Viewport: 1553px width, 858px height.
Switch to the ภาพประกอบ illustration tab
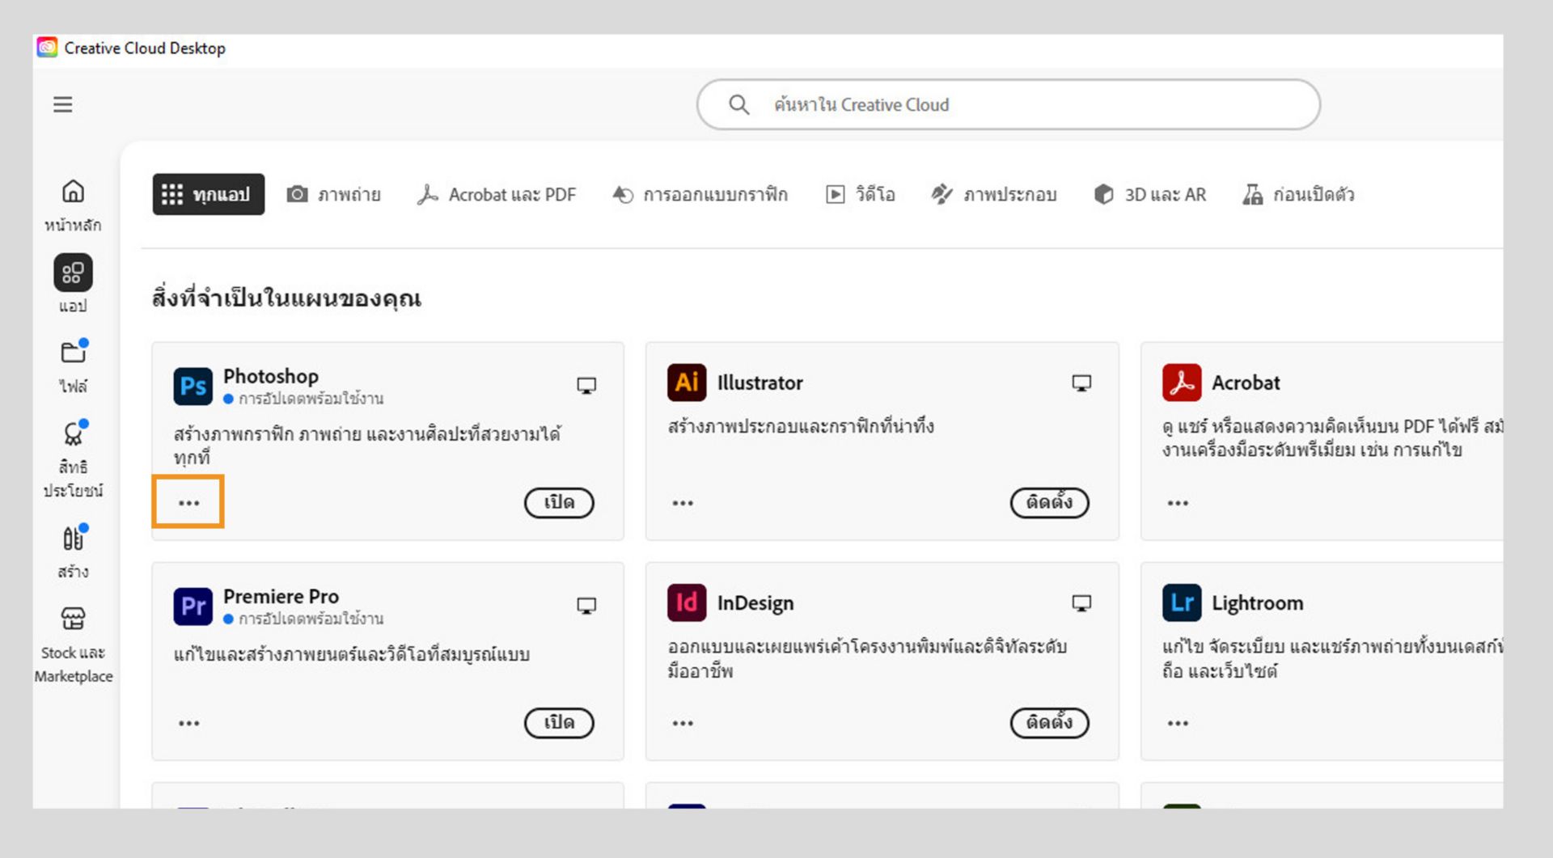coord(994,194)
